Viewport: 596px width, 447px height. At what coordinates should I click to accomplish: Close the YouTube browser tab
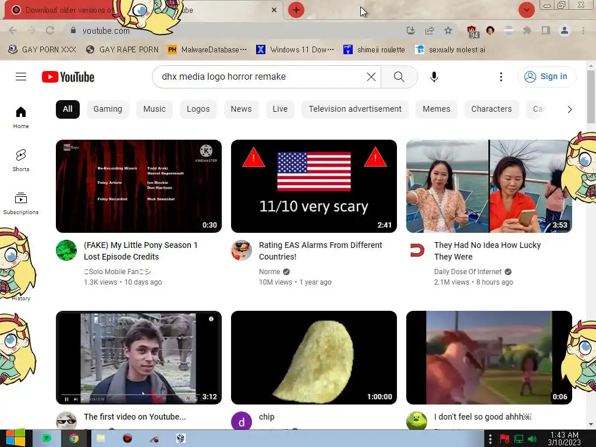(274, 10)
